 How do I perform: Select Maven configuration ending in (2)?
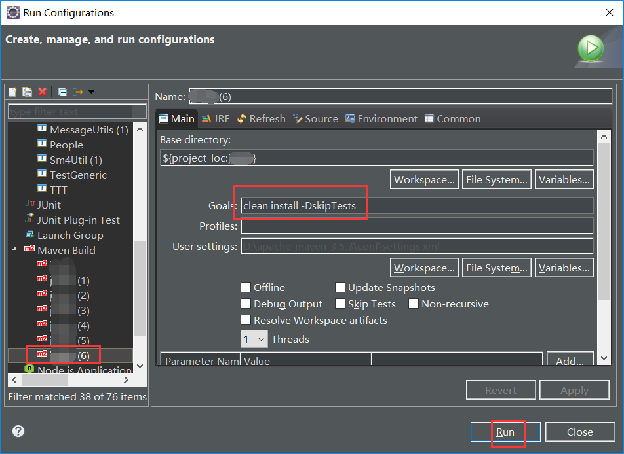click(64, 296)
